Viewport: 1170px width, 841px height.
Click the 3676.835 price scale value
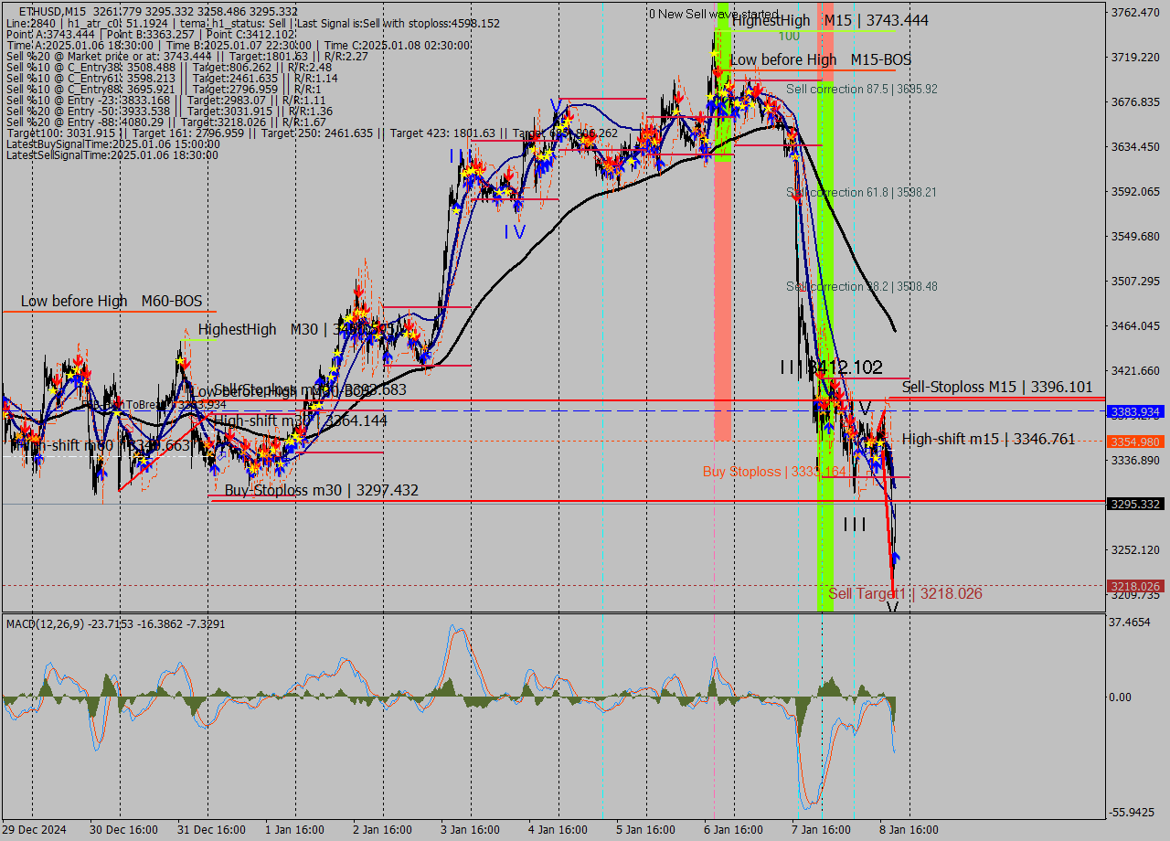tap(1134, 102)
